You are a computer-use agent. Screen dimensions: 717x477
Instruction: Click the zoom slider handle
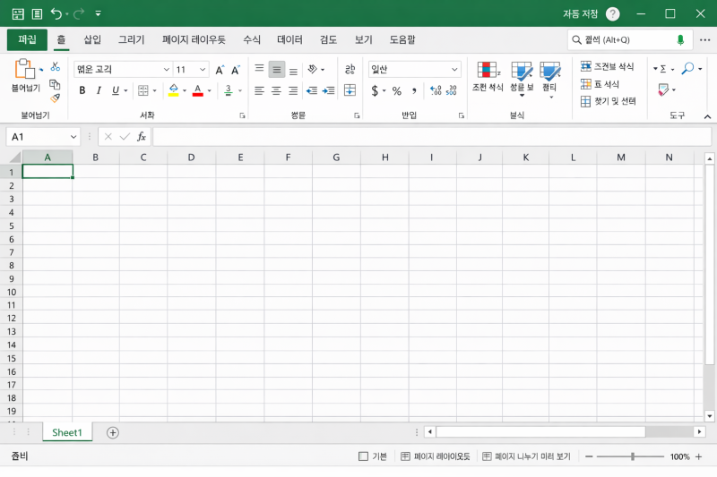633,456
